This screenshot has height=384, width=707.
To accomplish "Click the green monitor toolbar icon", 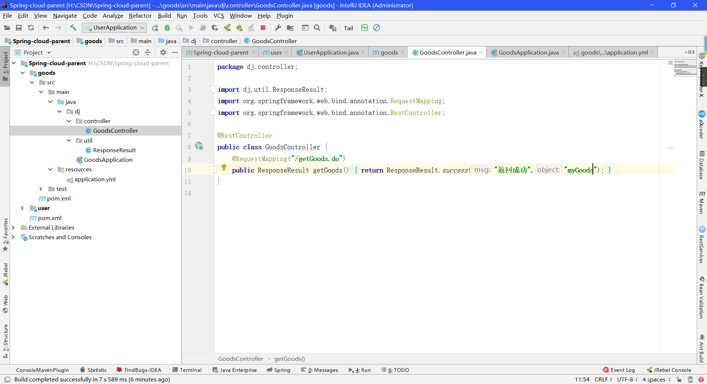I will tap(365, 28).
